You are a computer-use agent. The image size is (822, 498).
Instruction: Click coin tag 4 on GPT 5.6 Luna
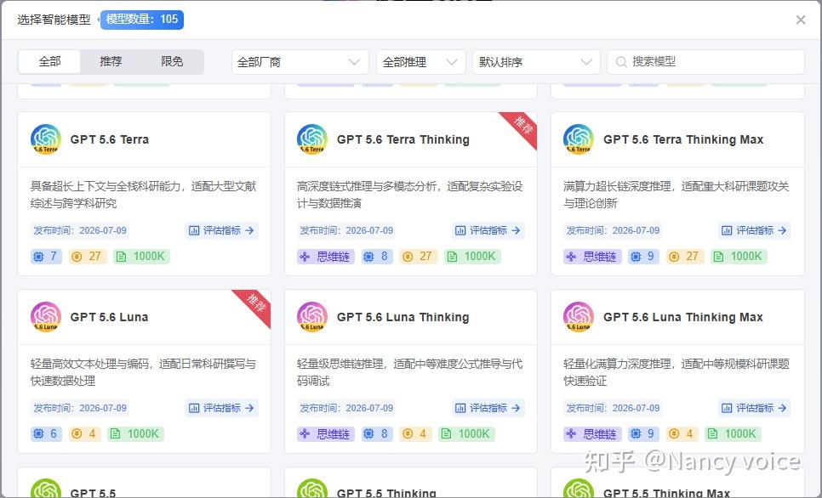[x=84, y=434]
